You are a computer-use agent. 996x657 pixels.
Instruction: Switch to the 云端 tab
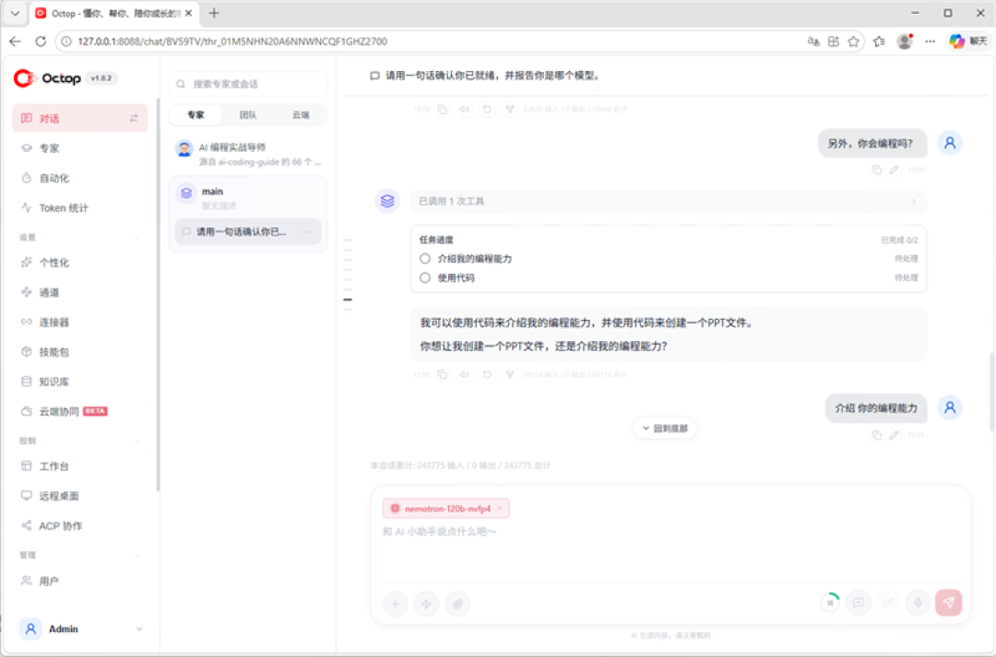coord(301,115)
